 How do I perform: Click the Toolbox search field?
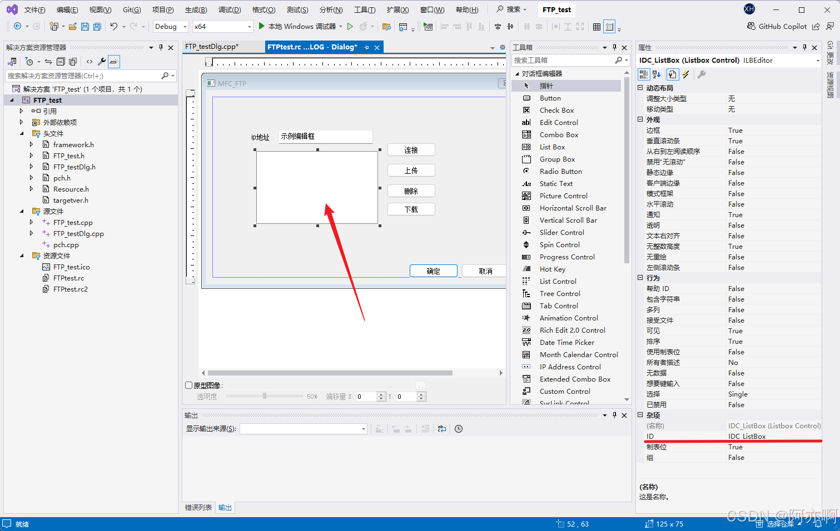pos(563,60)
